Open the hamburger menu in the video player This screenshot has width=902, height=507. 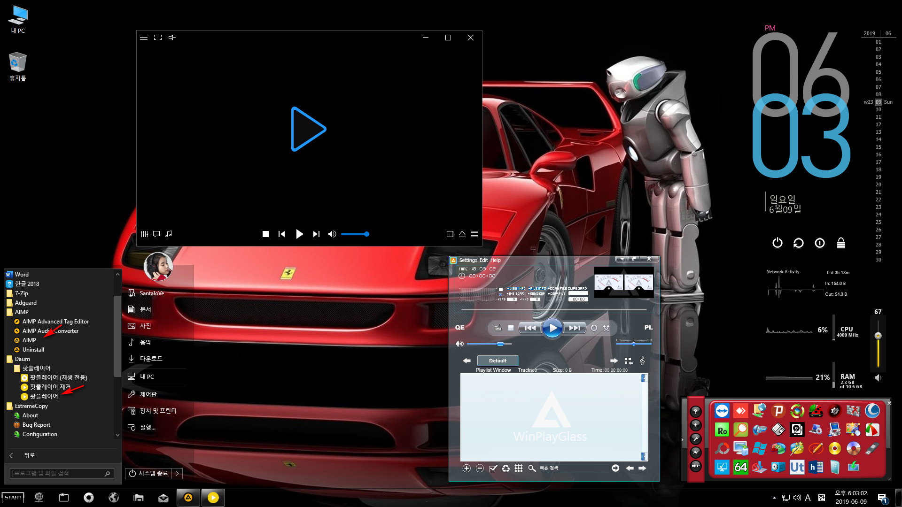coord(144,38)
